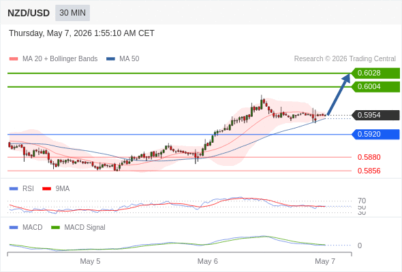The height and width of the screenshot is (272, 402).
Task: Click the RSI 70 level label
Action: tap(362, 201)
